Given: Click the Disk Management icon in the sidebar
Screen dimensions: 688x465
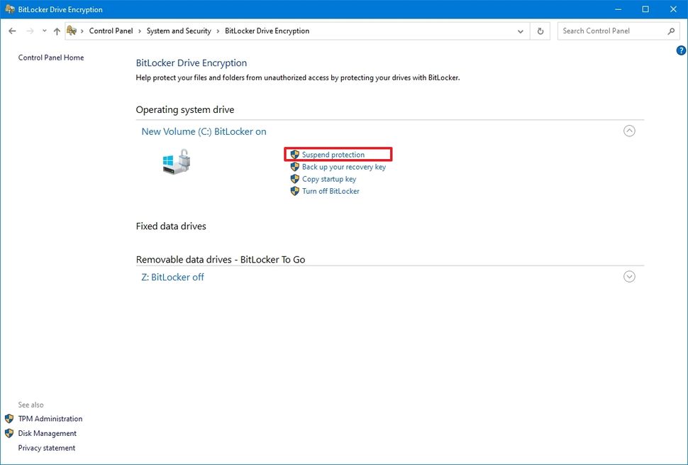Looking at the screenshot, I should click(x=8, y=433).
